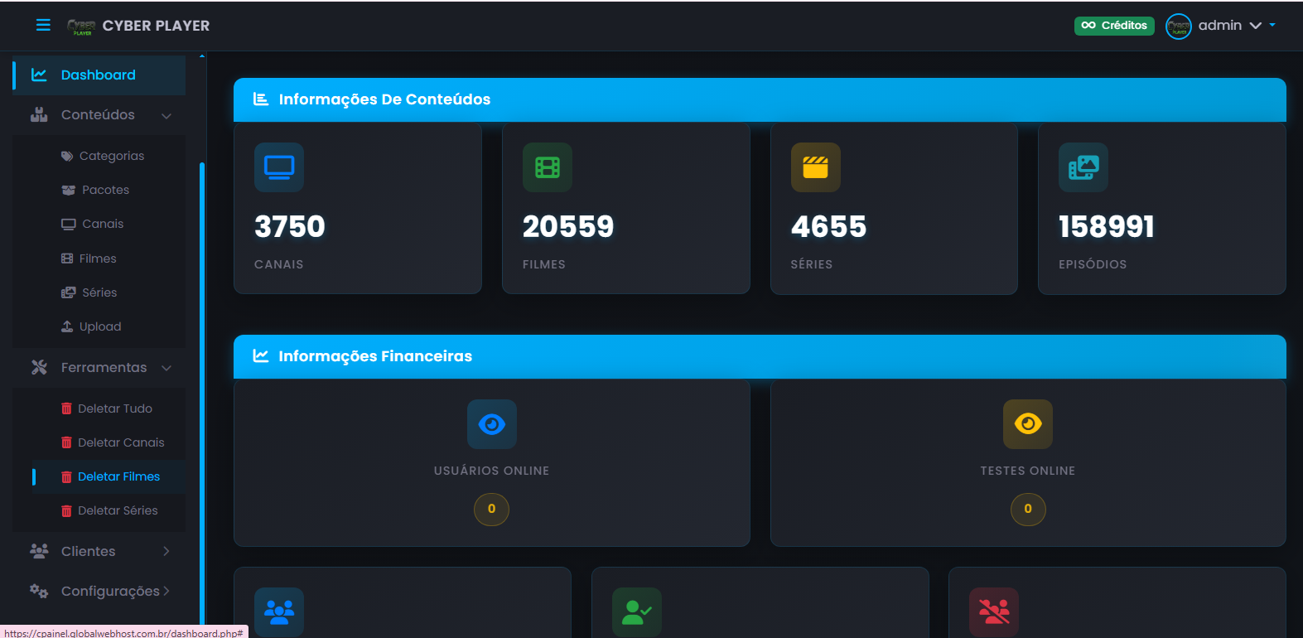
Task: Open the admin user dropdown
Action: pos(1220,26)
